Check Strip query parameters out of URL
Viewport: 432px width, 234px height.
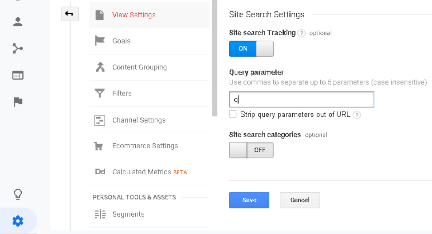233,114
